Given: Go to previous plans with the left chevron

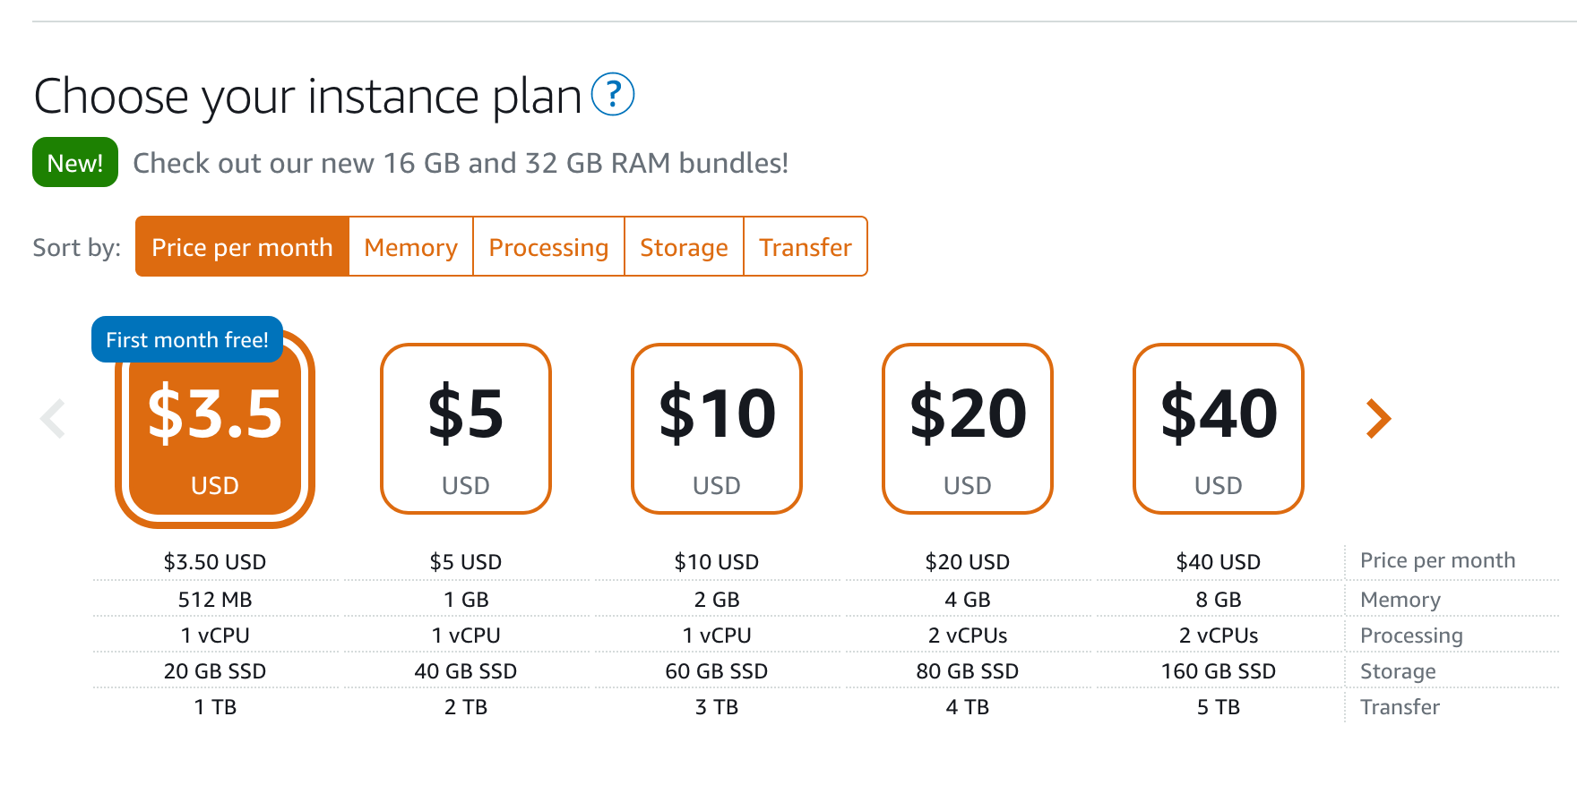Looking at the screenshot, I should pos(54,418).
